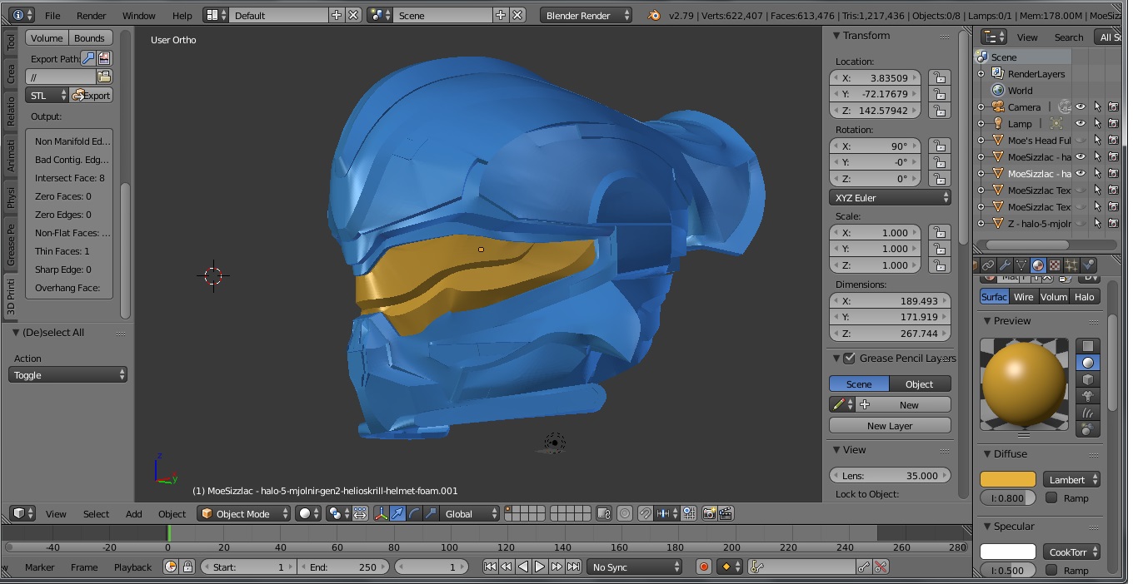The height and width of the screenshot is (584, 1133).
Task: Open the XYZ Euler rotation mode dropdown
Action: click(890, 198)
